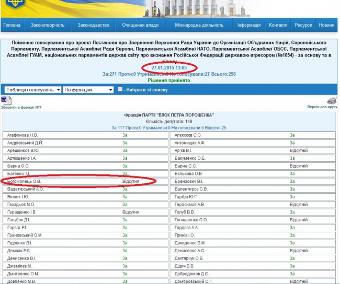
Task: Expand the 'По фракціях' dropdown
Action: coord(88,90)
